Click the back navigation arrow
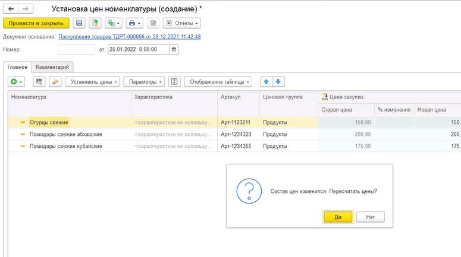This screenshot has height=257, width=461. click(x=11, y=9)
